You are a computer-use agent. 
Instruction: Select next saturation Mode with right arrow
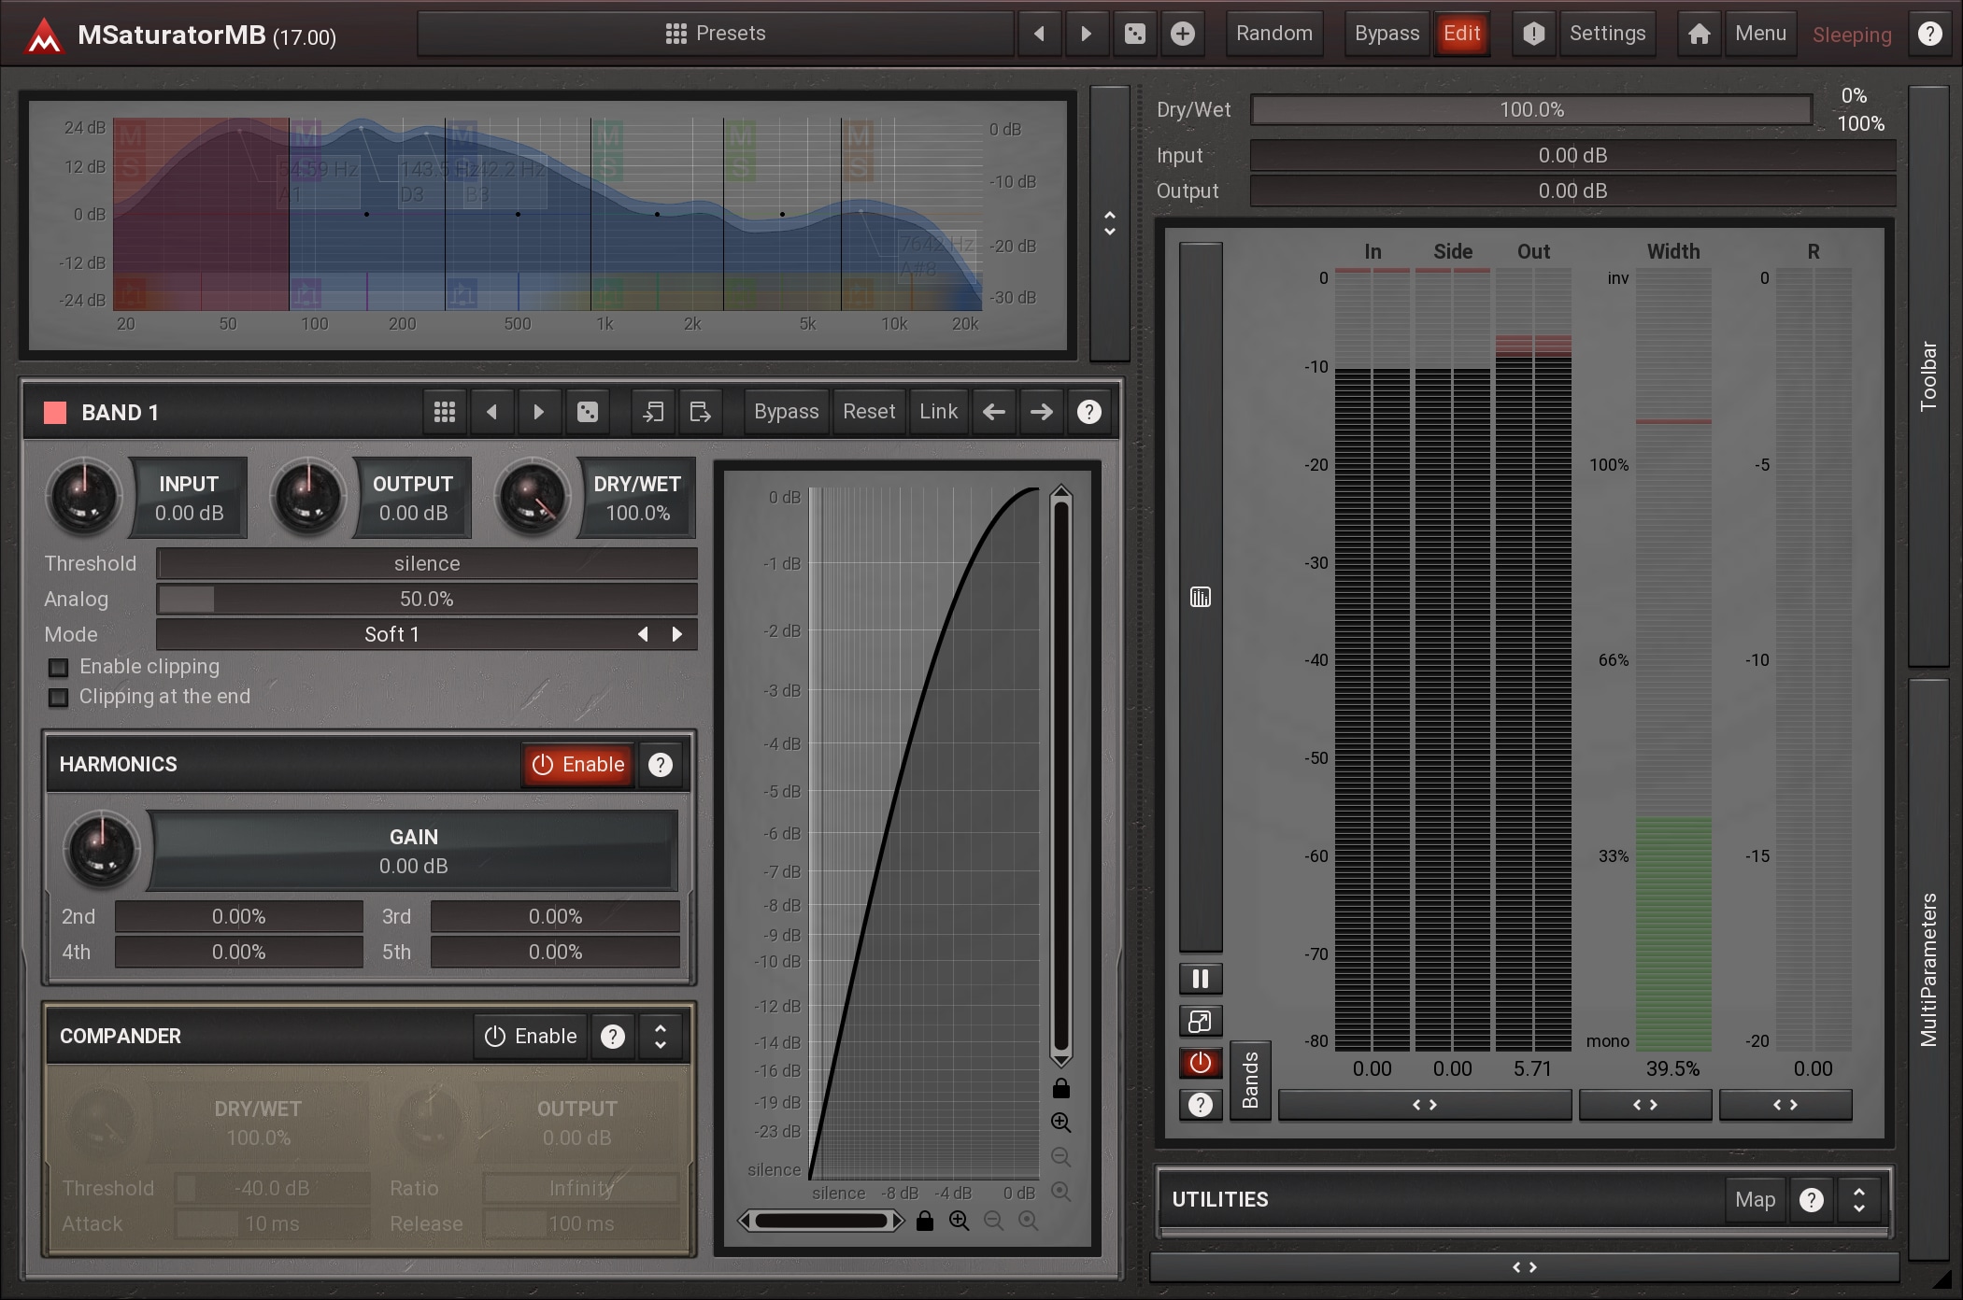tap(677, 635)
